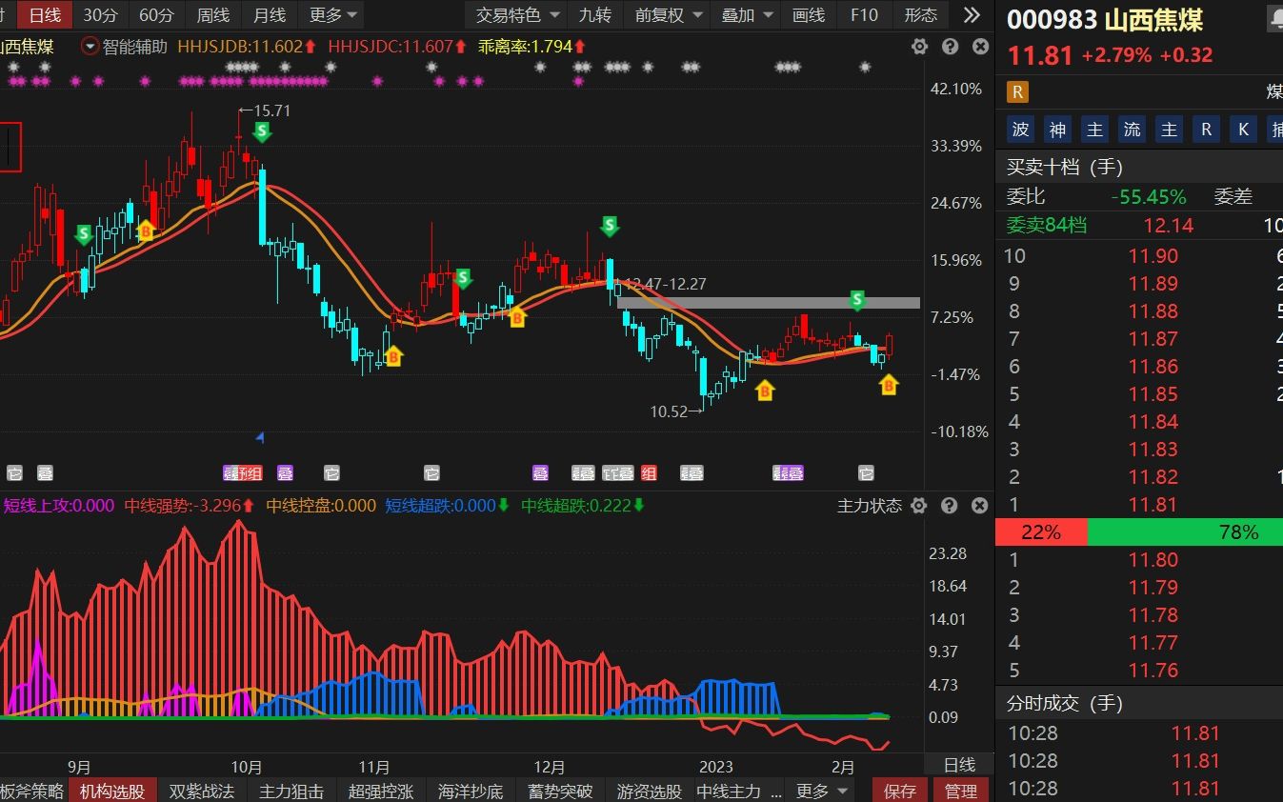Switch to 月线 monthly period
The height and width of the screenshot is (802, 1283).
click(270, 14)
